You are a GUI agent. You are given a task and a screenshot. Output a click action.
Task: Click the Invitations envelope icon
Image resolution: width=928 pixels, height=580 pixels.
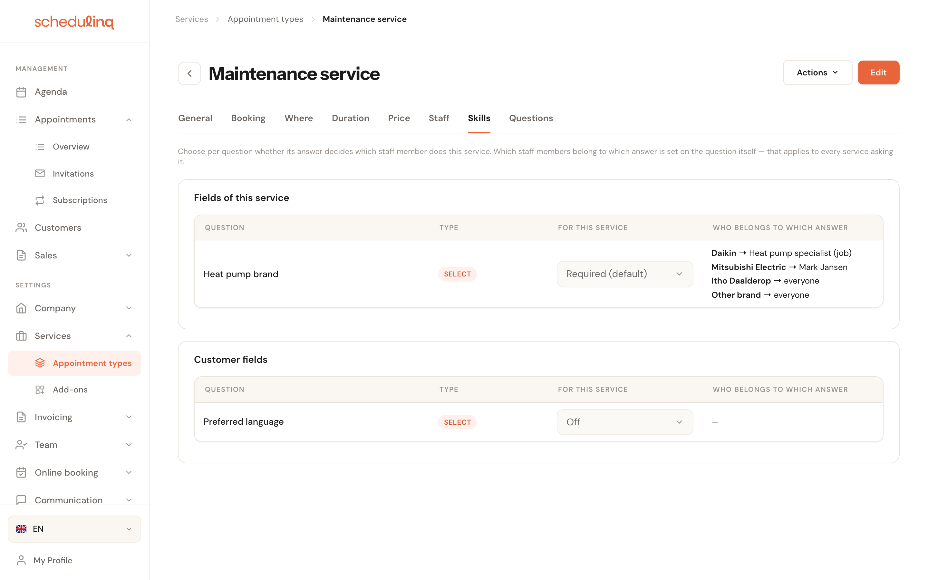pyautogui.click(x=40, y=173)
